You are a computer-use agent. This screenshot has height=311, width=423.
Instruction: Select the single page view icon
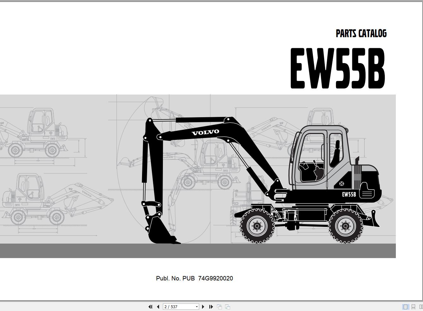405,307
